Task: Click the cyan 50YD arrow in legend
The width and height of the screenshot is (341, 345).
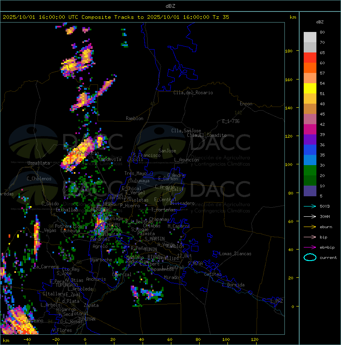Action: tap(310, 207)
